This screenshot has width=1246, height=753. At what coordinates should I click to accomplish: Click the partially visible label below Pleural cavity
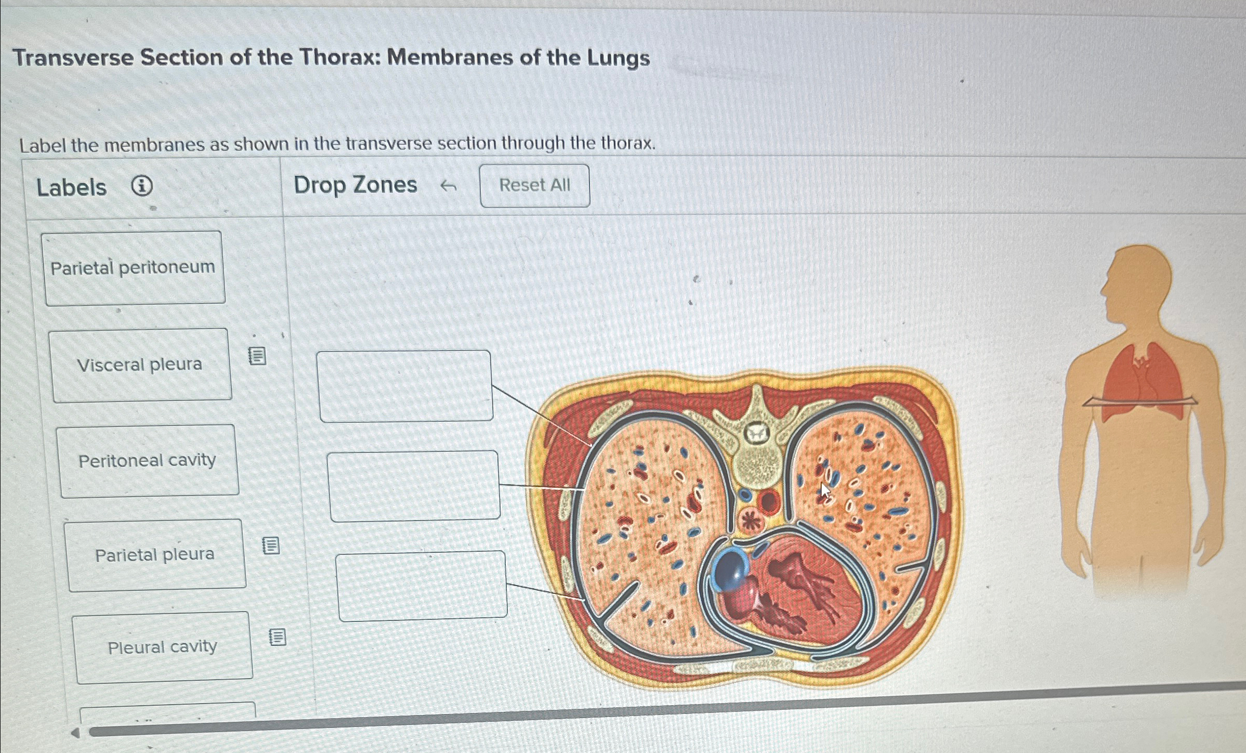(167, 709)
